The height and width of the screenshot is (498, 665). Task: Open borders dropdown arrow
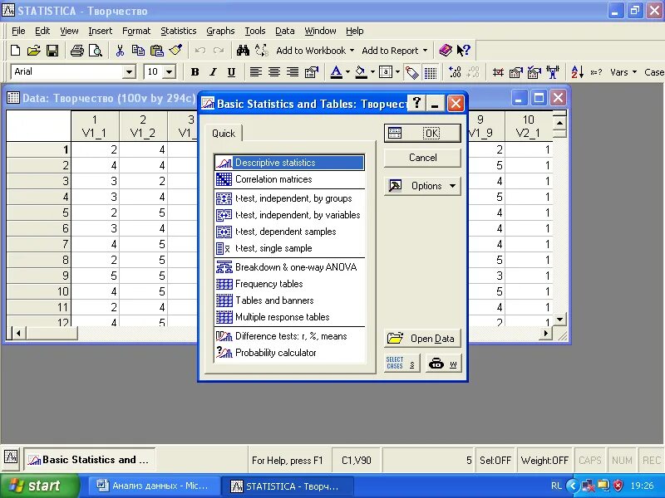(397, 72)
